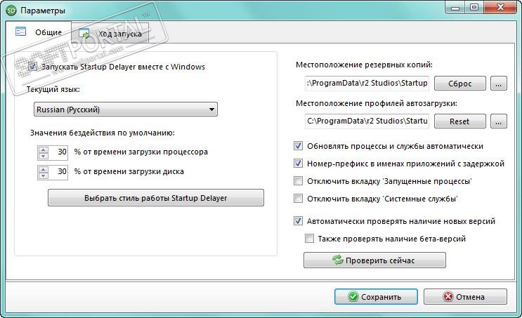Switch to the Ход запуска tab
The image size is (522, 318).
point(110,34)
